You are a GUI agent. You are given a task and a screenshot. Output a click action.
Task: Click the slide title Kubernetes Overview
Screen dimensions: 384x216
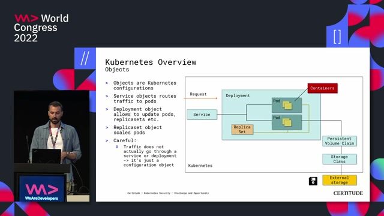pos(151,62)
